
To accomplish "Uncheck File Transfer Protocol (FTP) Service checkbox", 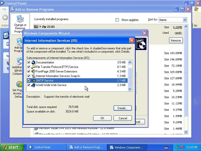I will click(29, 67).
